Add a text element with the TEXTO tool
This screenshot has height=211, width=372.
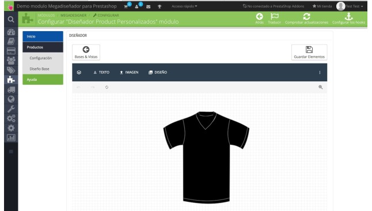pos(101,73)
